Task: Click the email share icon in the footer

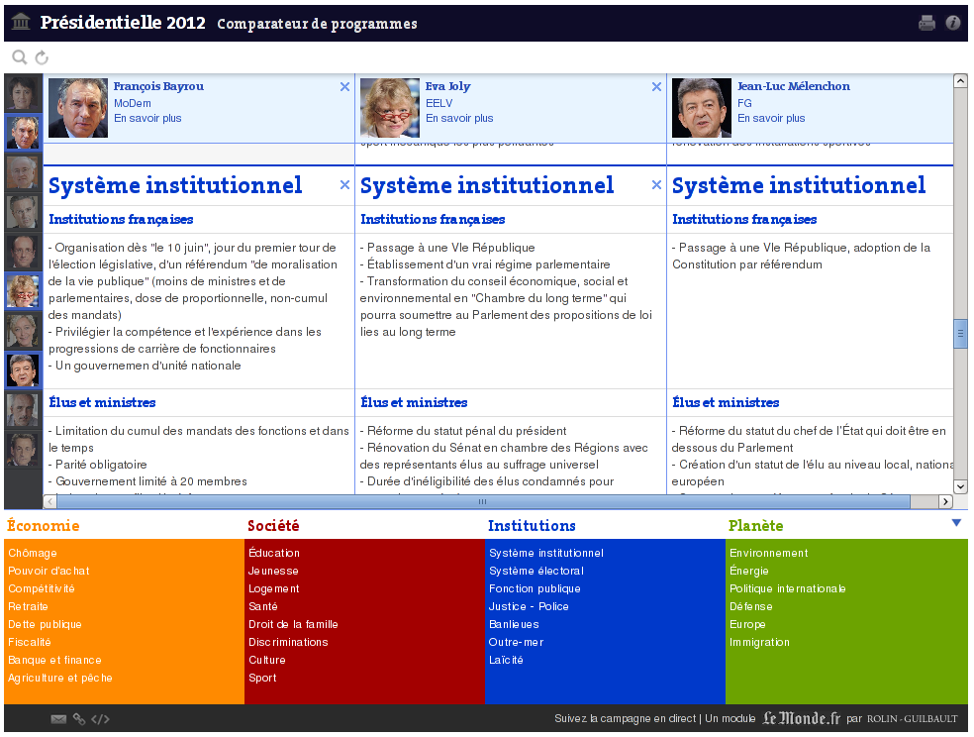Action: click(57, 718)
